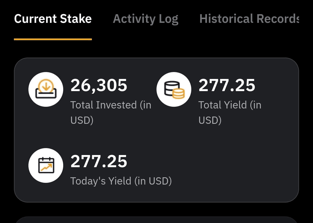Tap the Total Invested deposit icon
Viewport: 313px width, 223px height.
point(46,89)
